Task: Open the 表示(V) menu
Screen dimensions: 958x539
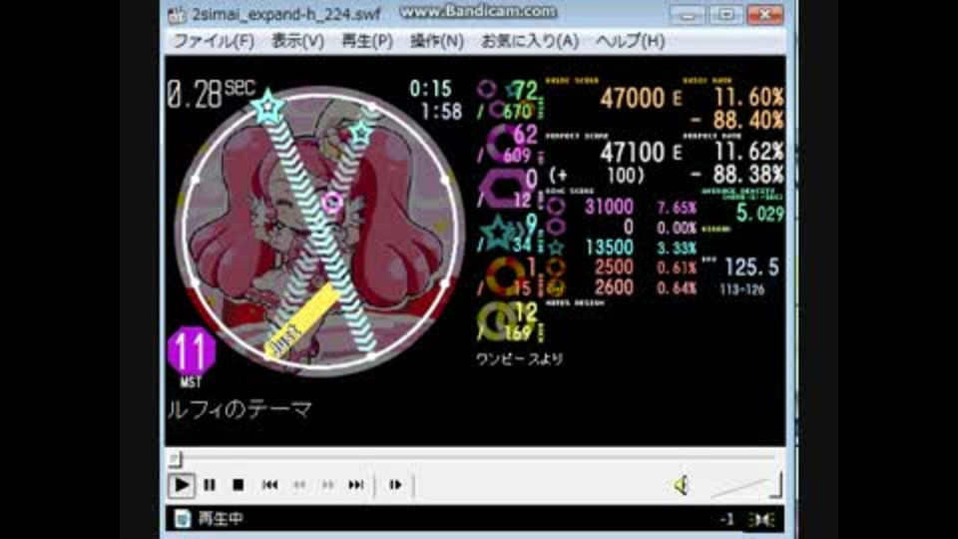Action: tap(297, 41)
